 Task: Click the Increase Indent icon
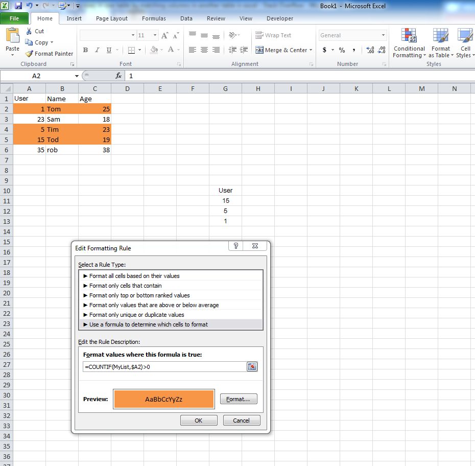[x=244, y=50]
